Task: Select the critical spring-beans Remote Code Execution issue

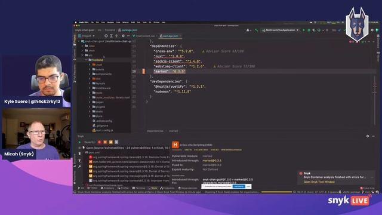Action: point(129,157)
